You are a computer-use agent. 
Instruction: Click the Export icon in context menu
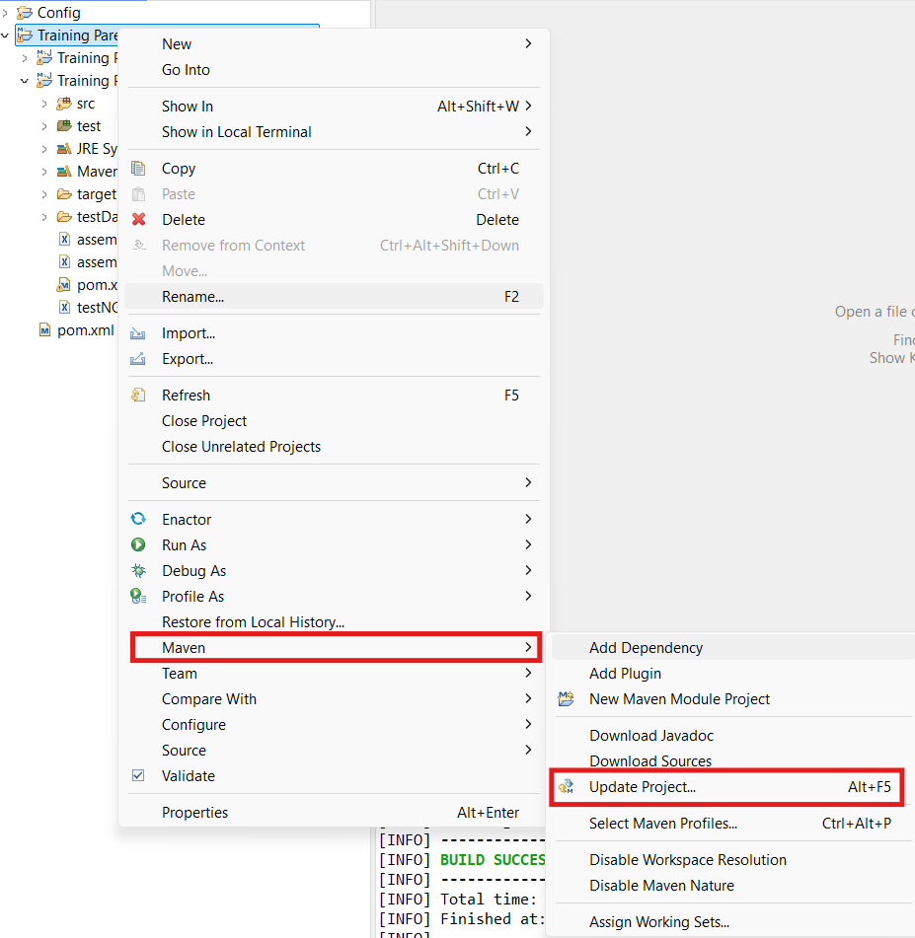pyautogui.click(x=138, y=359)
